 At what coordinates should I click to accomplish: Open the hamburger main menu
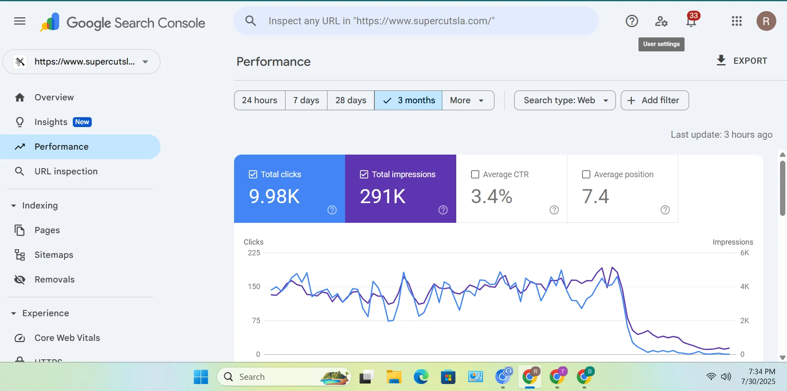pyautogui.click(x=20, y=21)
